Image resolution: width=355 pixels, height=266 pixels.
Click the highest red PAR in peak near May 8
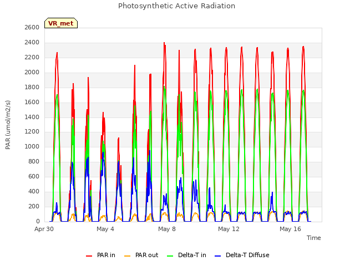[164, 43]
